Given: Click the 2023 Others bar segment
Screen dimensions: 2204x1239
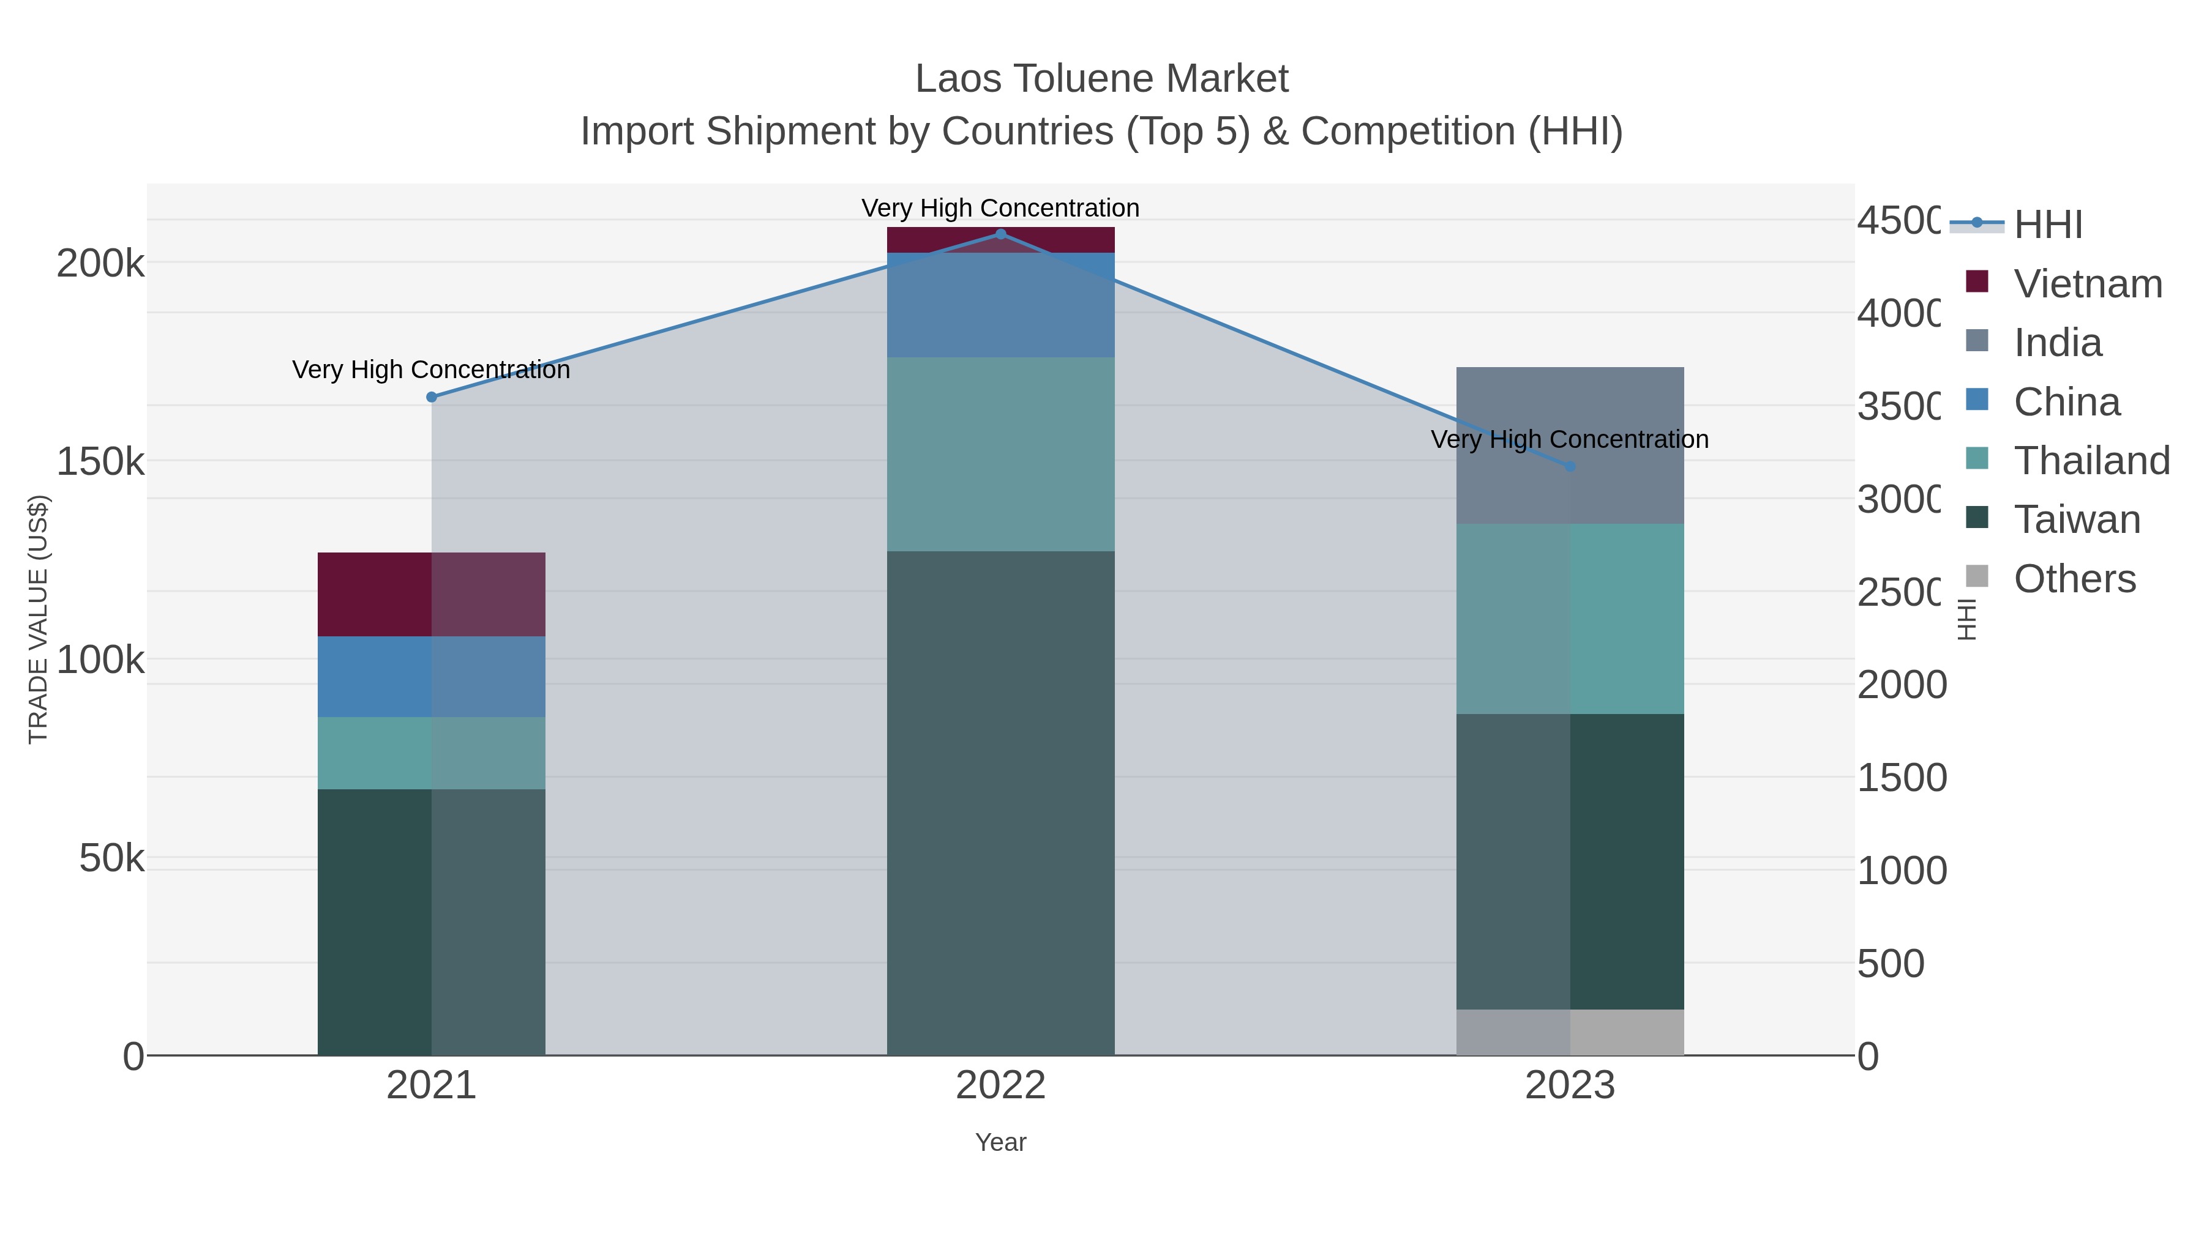Looking at the screenshot, I should click(1570, 1032).
